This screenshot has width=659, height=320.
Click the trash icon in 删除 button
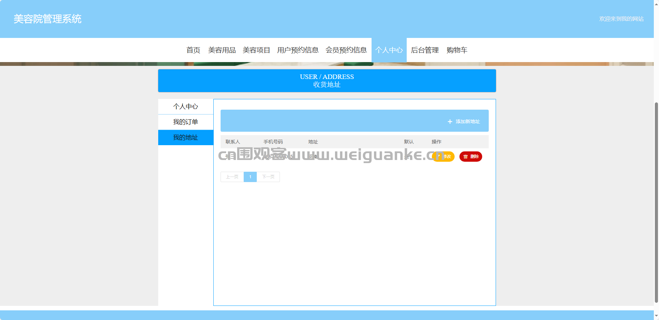pyautogui.click(x=466, y=157)
